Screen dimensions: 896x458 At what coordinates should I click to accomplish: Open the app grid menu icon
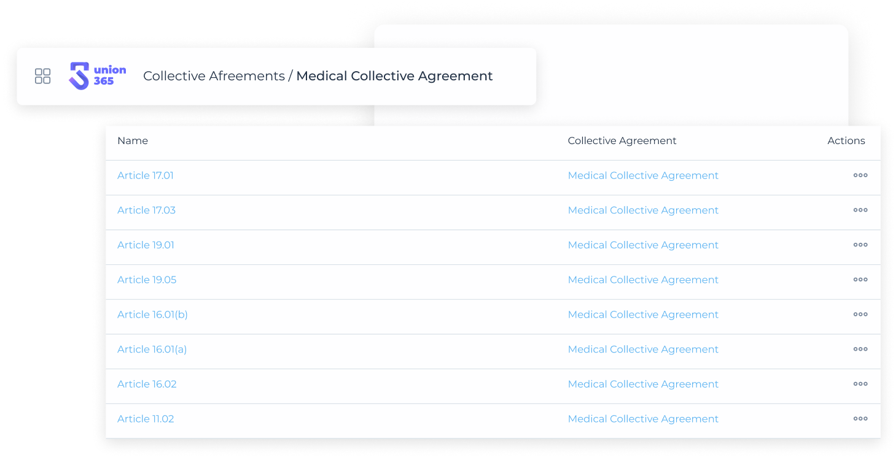point(42,76)
